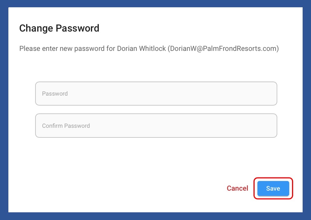The width and height of the screenshot is (311, 220).
Task: Click right end of Password field
Action: click(x=268, y=93)
